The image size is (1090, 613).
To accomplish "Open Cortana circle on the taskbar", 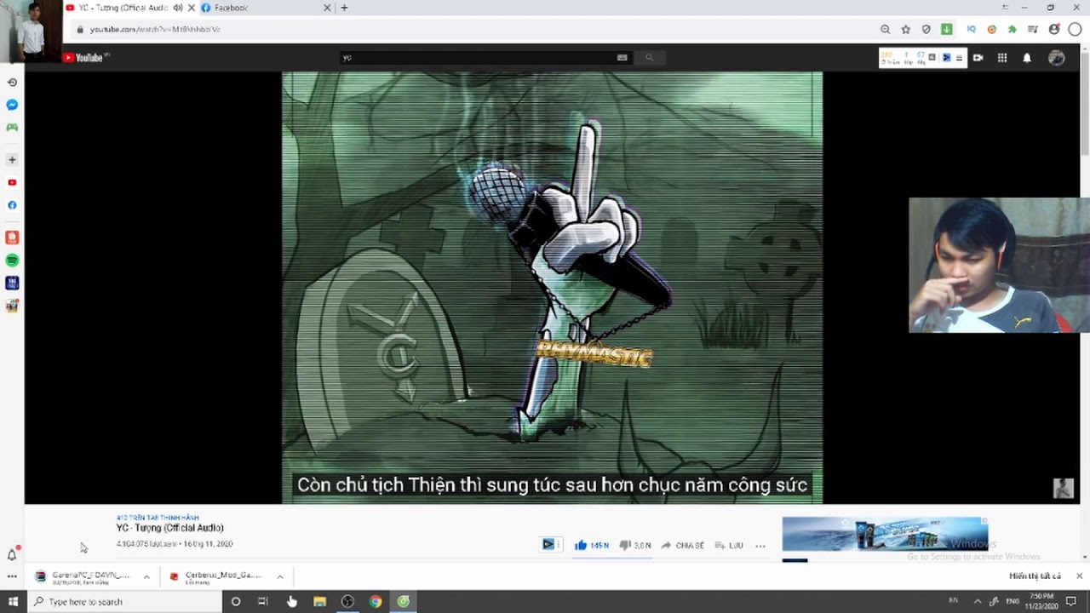I will [236, 602].
